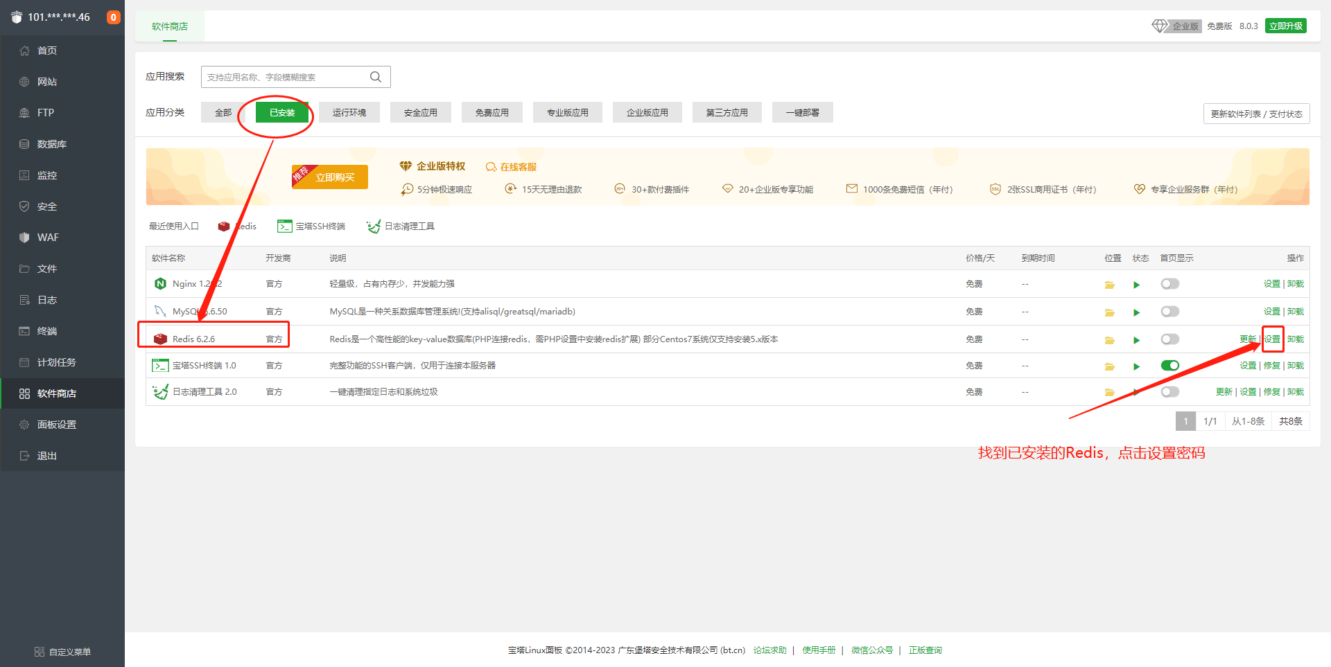Click the 日志清理工具 recent-entry icon
The width and height of the screenshot is (1331, 667).
[374, 226]
